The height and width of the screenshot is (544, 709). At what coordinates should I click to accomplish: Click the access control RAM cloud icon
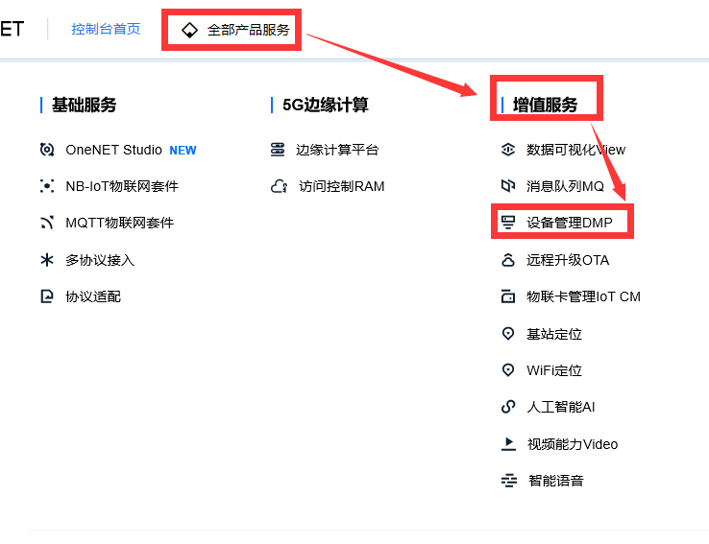point(279,186)
